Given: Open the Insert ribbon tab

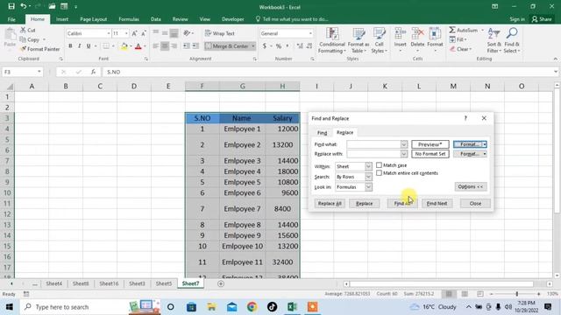Looking at the screenshot, I should coord(62,19).
